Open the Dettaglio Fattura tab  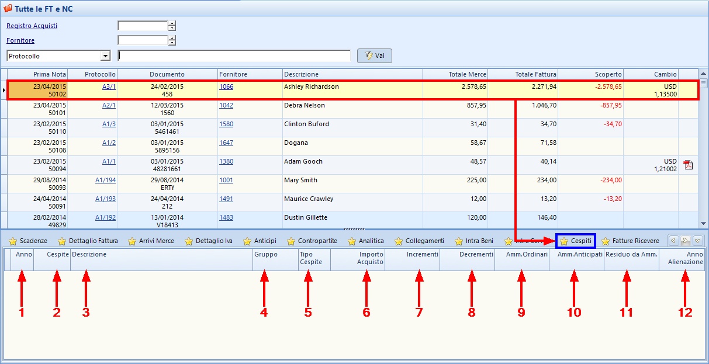[93, 241]
